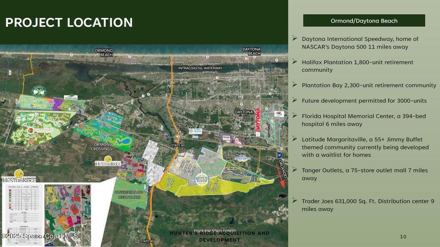440x247 pixels.
Task: Click the Conservation and Regional Park area
Action: (x=128, y=195)
